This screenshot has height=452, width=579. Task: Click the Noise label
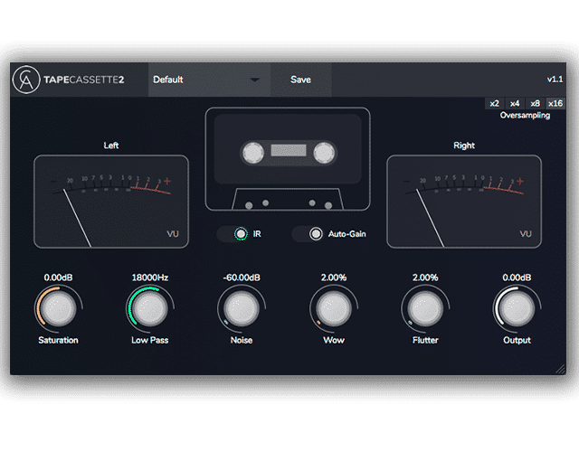point(242,340)
